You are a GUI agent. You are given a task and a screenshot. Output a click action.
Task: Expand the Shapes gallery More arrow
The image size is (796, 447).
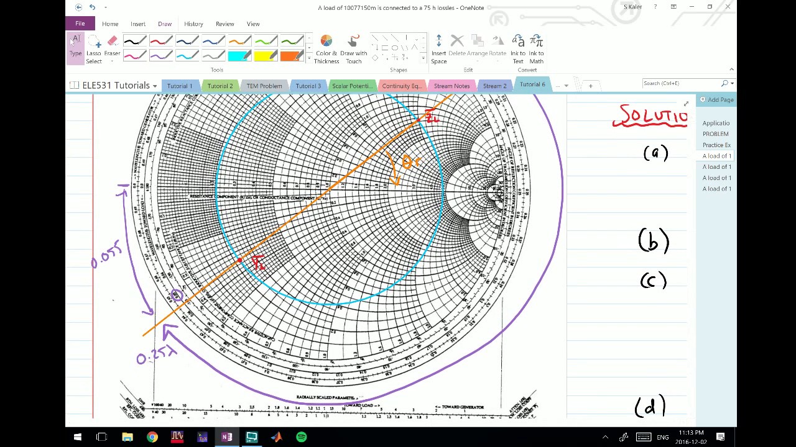coord(423,59)
